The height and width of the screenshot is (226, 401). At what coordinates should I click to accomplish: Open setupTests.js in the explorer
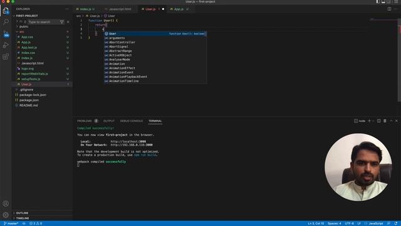31,79
